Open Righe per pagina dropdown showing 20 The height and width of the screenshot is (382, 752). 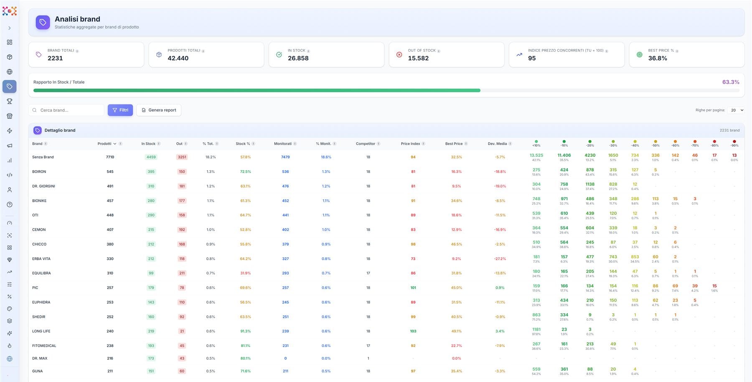(x=736, y=110)
